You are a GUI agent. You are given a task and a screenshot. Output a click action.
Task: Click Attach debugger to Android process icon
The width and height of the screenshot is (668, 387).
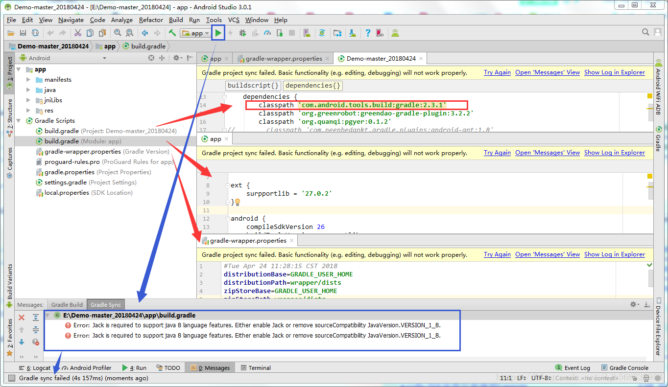280,33
